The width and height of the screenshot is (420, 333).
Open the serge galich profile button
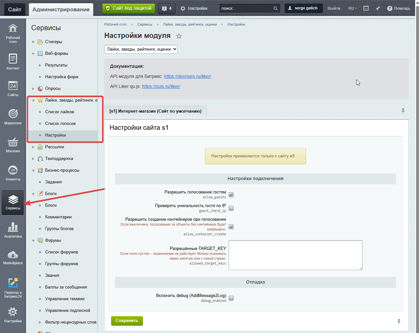[x=304, y=8]
